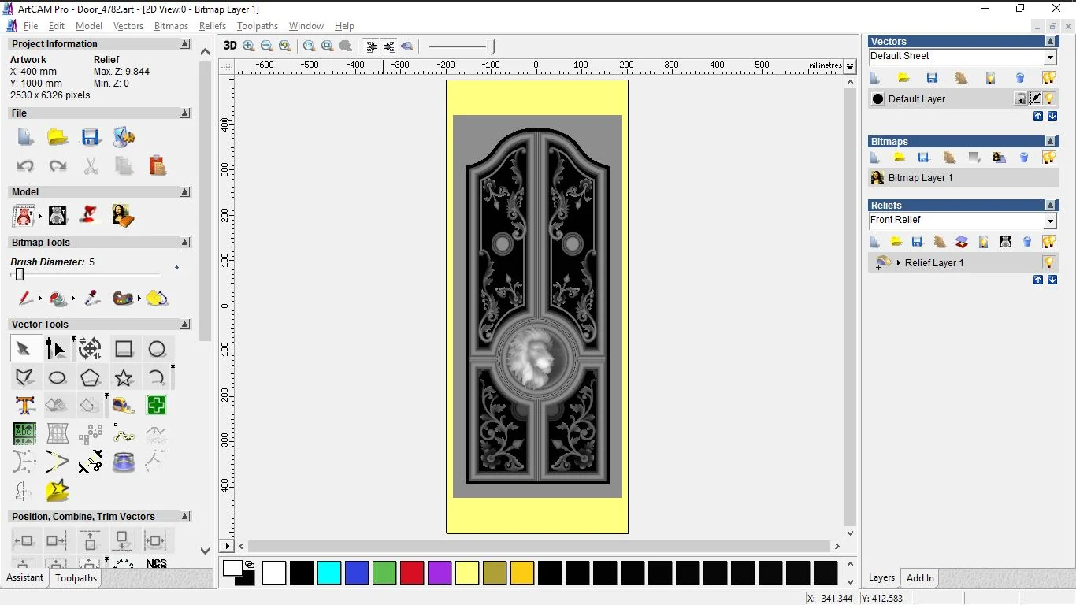Screen dimensions: 1076x605
Task: Click the Paste clipboard icon
Action: (x=157, y=165)
